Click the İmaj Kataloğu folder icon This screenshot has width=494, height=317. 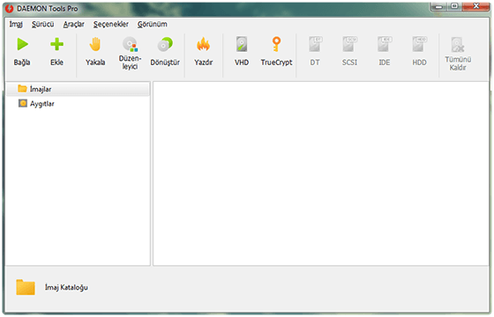[26, 287]
